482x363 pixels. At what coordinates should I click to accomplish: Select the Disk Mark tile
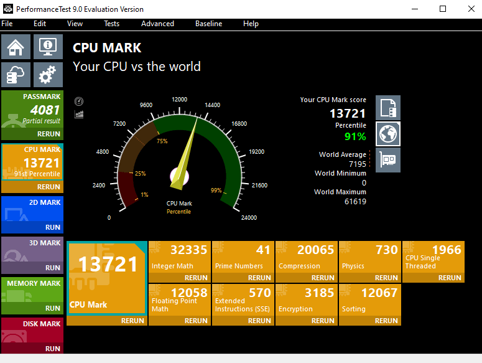click(32, 330)
